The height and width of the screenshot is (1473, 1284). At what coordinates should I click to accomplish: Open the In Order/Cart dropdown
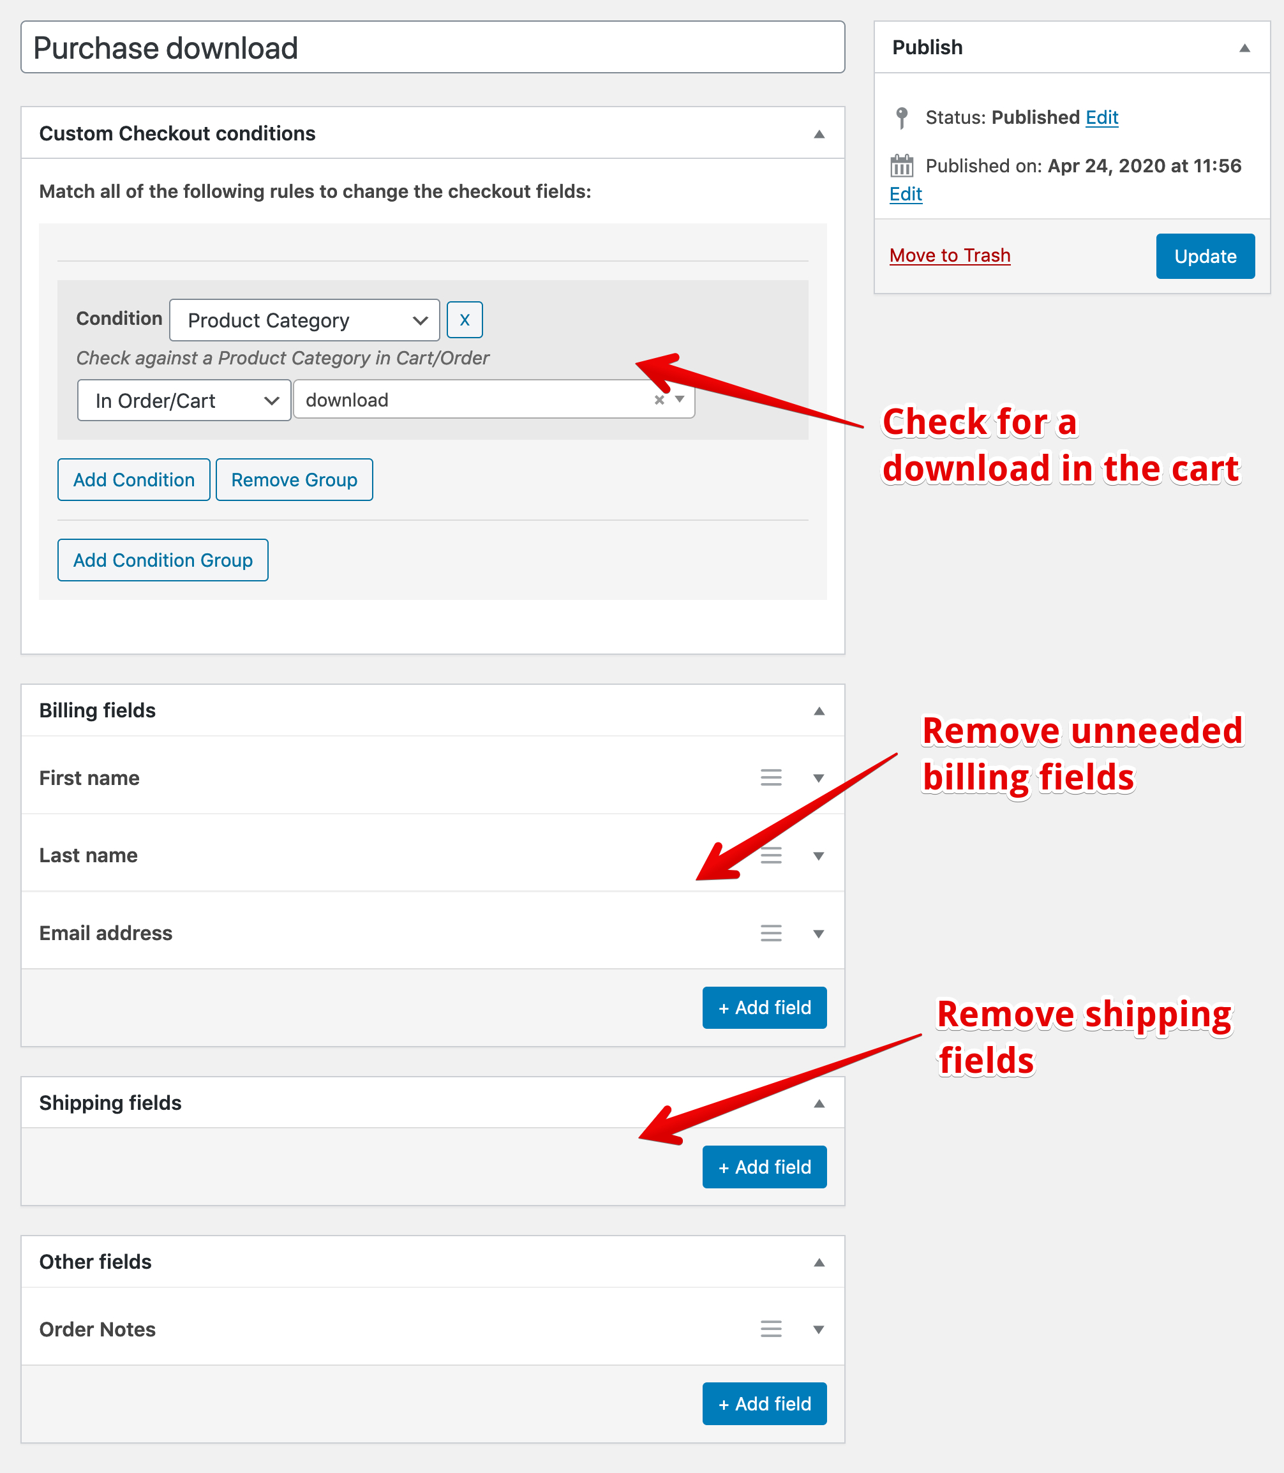coord(184,401)
